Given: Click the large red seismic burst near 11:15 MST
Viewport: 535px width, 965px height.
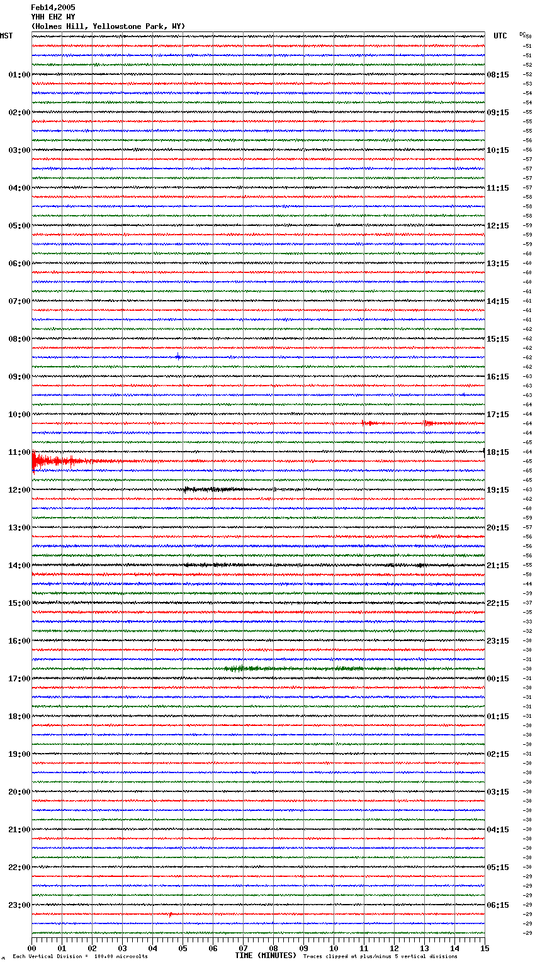Looking at the screenshot, I should click(57, 462).
